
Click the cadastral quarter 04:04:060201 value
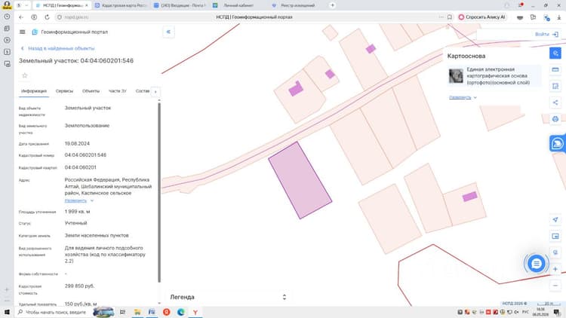(80, 167)
